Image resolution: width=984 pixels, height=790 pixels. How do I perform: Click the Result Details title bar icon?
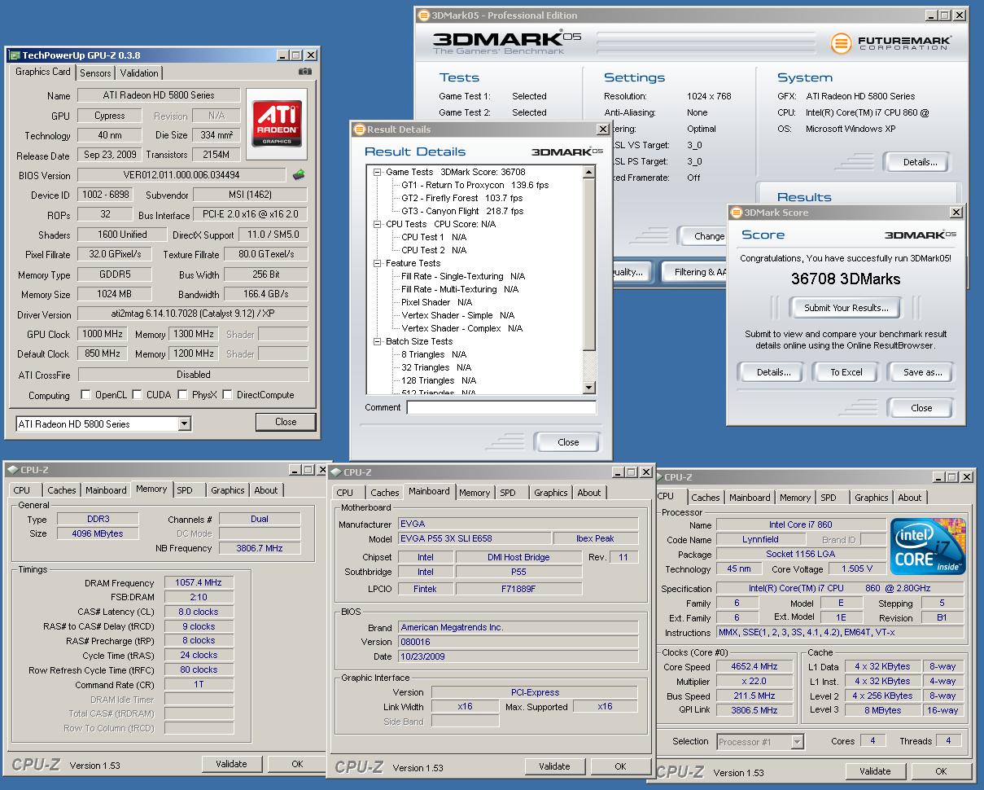click(360, 129)
